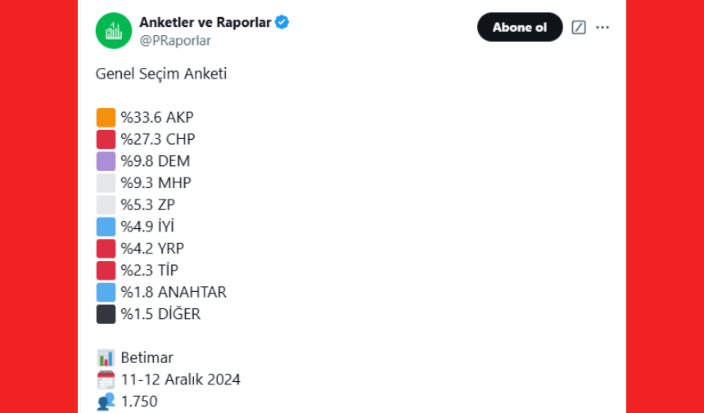This screenshot has width=704, height=413.
Task: Click the blue square beside ANAHTAR
Action: click(x=106, y=293)
